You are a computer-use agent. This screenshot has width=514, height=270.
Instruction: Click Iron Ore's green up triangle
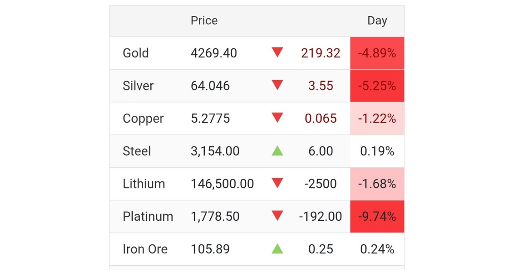[278, 249]
